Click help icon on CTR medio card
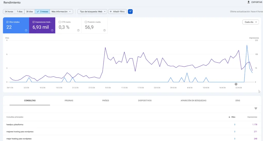This screenshot has height=141, width=263. pyautogui.click(x=78, y=30)
